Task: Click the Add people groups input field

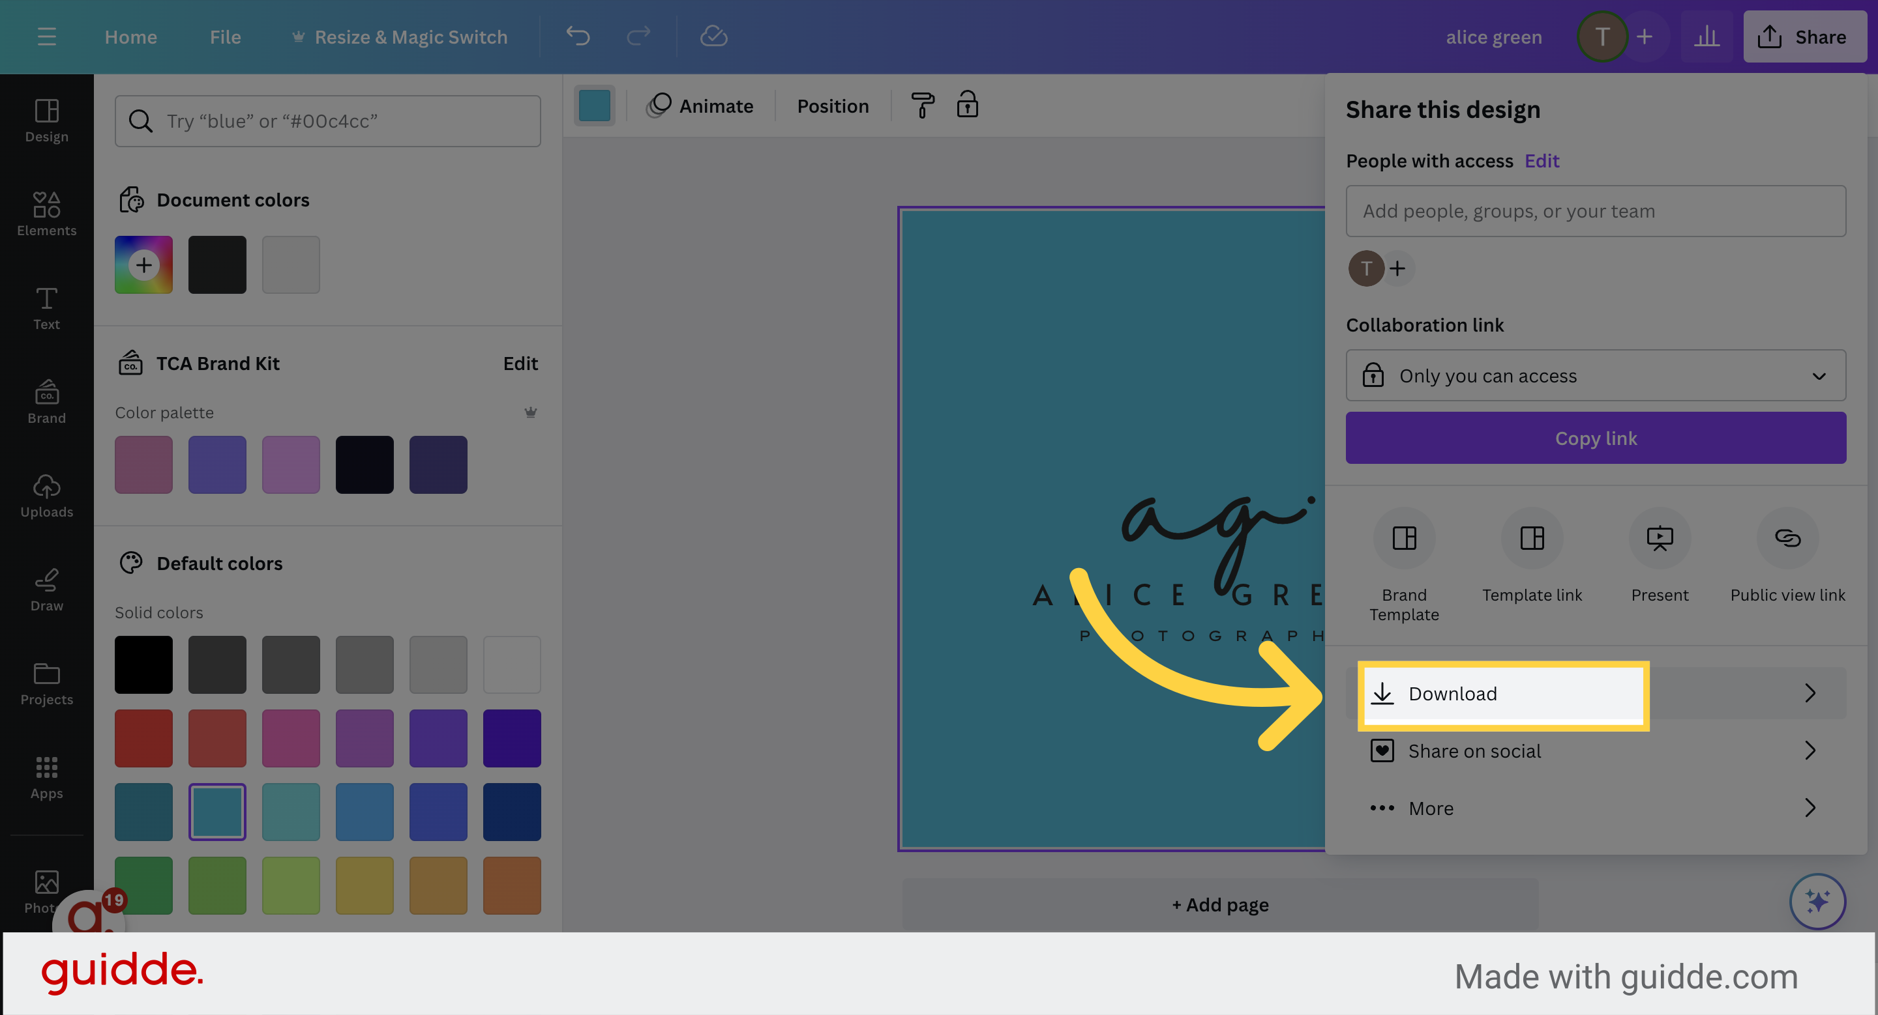Action: [x=1595, y=211]
